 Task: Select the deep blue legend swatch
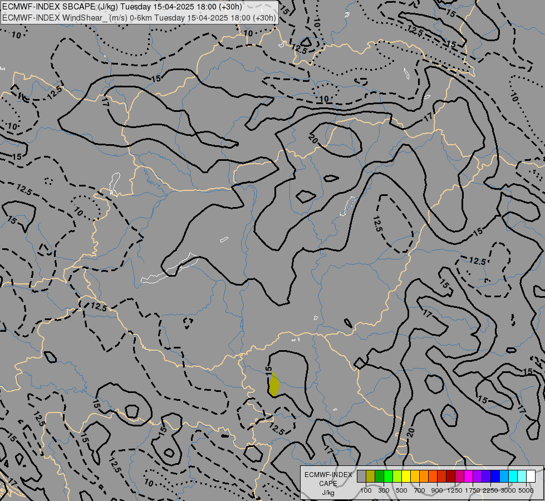coord(495,477)
